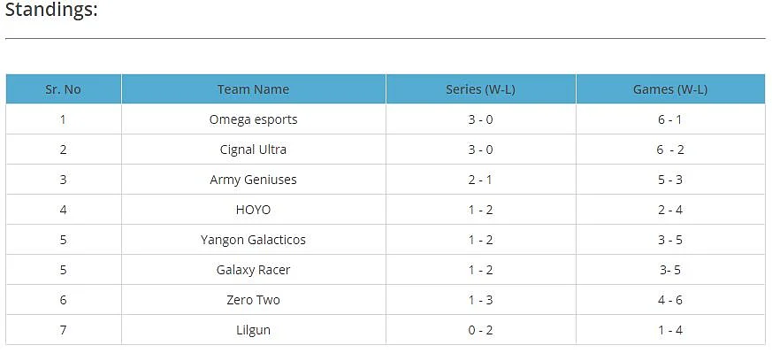
Task: Click Lilgun series record 0 - 2
Action: [x=480, y=330]
